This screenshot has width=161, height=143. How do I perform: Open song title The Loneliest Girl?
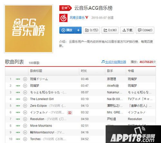coord(42,99)
